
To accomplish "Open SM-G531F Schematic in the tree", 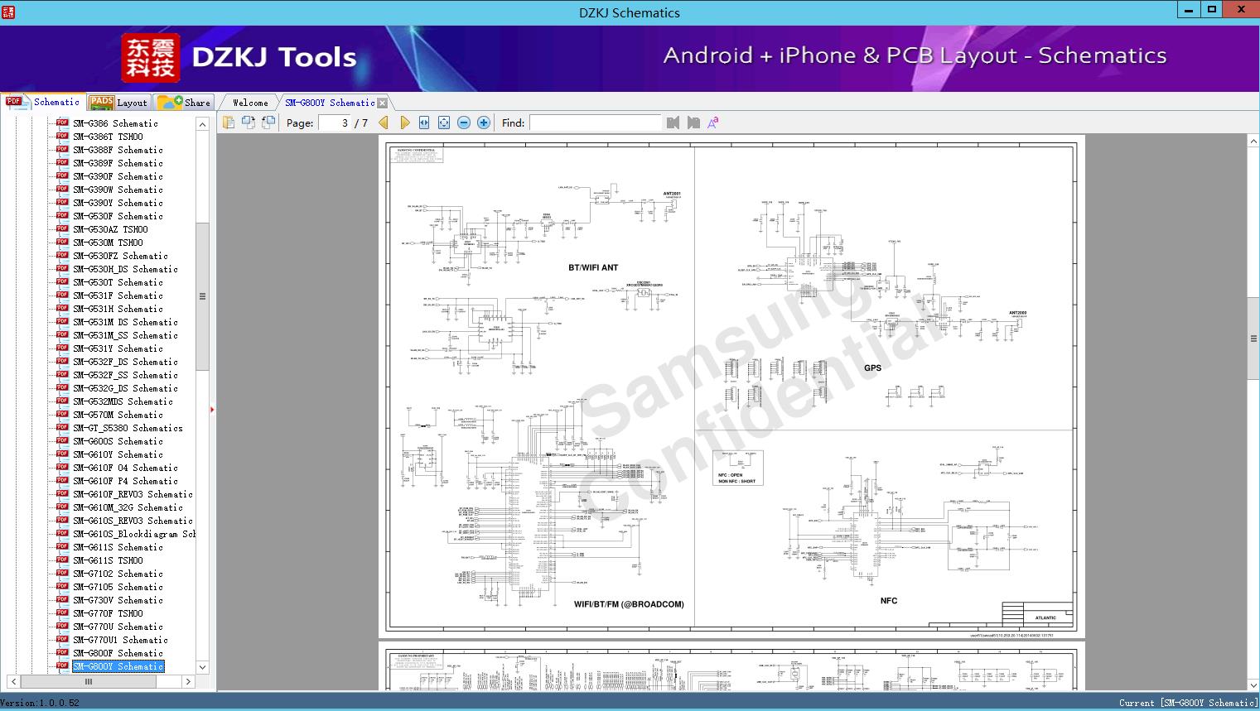I will 118,295.
